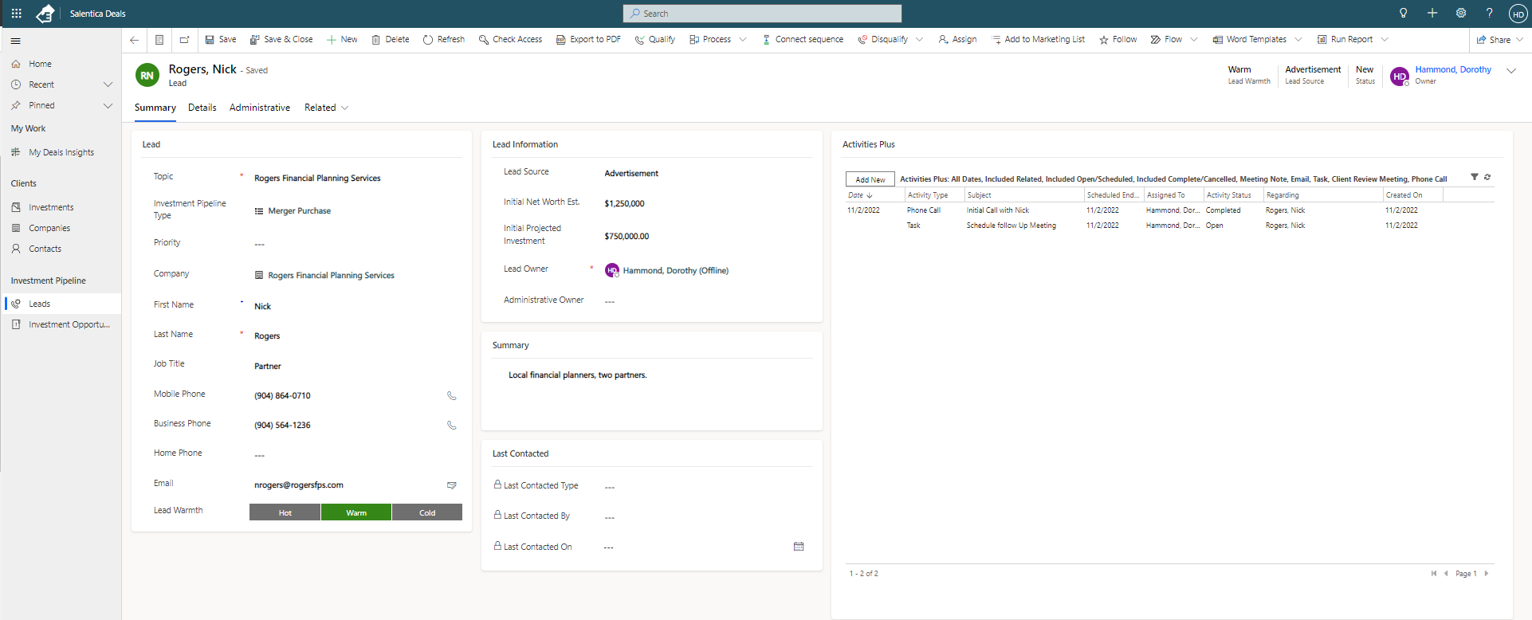Select the Warm lead warmth option
The image size is (1532, 620).
point(356,512)
